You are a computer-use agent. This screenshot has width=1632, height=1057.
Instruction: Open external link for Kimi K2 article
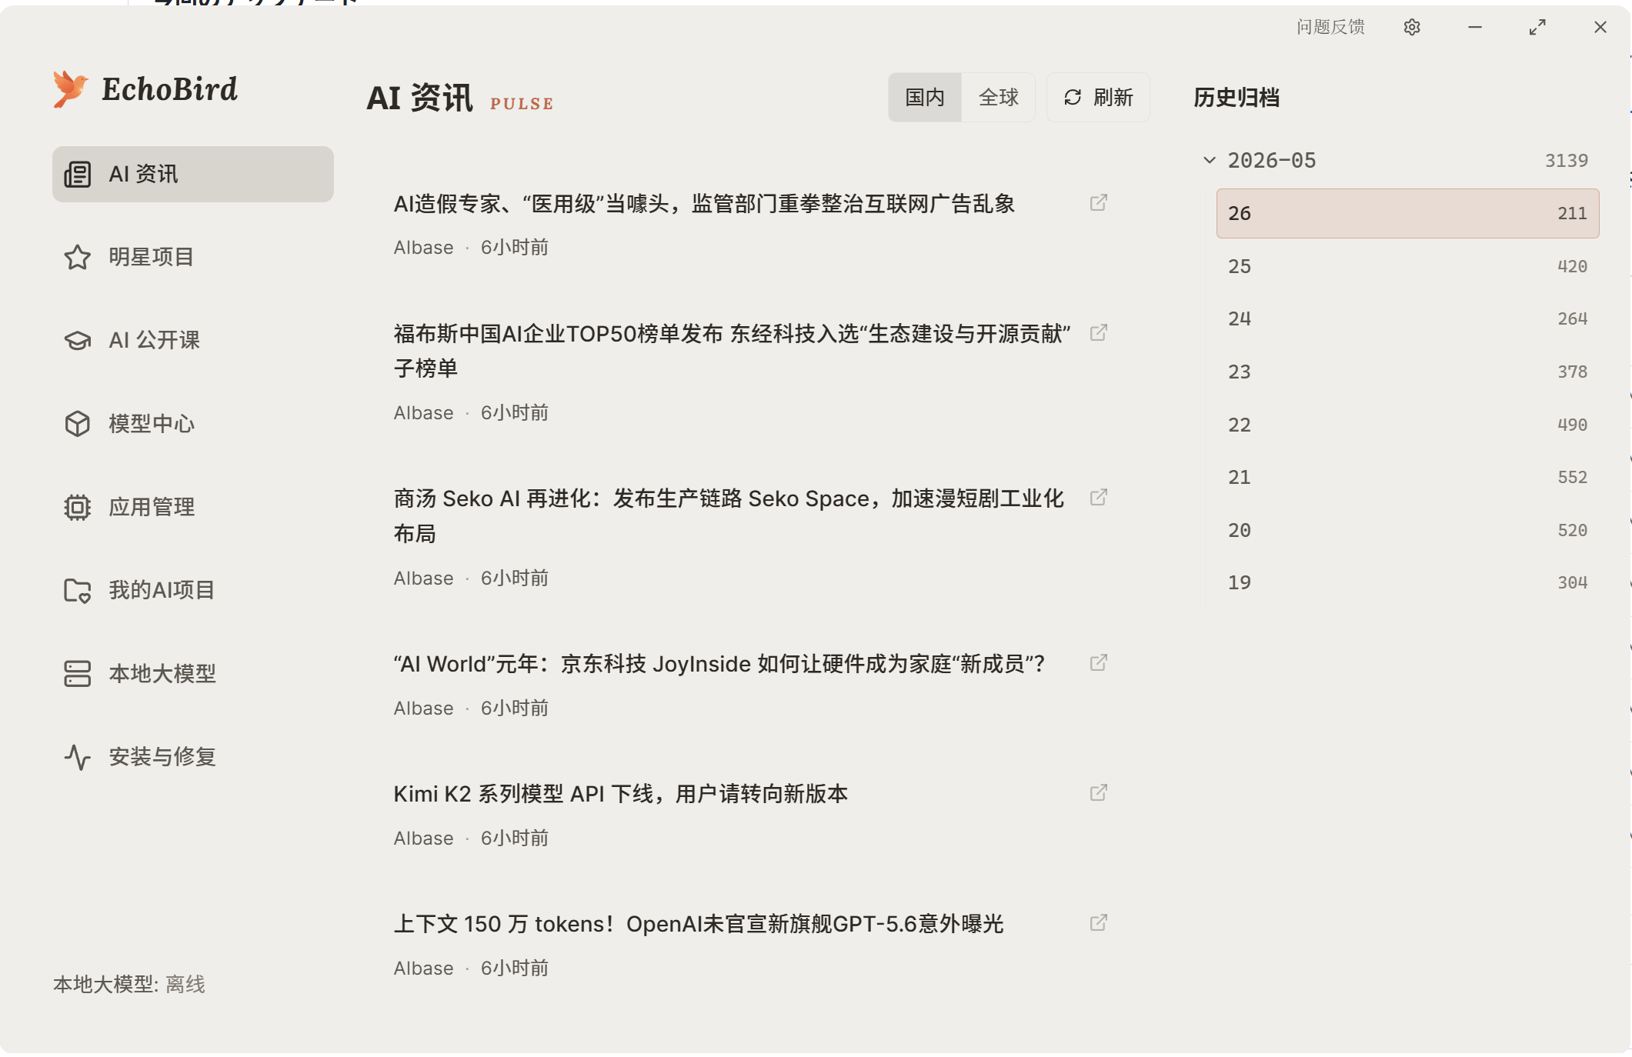pyautogui.click(x=1099, y=792)
